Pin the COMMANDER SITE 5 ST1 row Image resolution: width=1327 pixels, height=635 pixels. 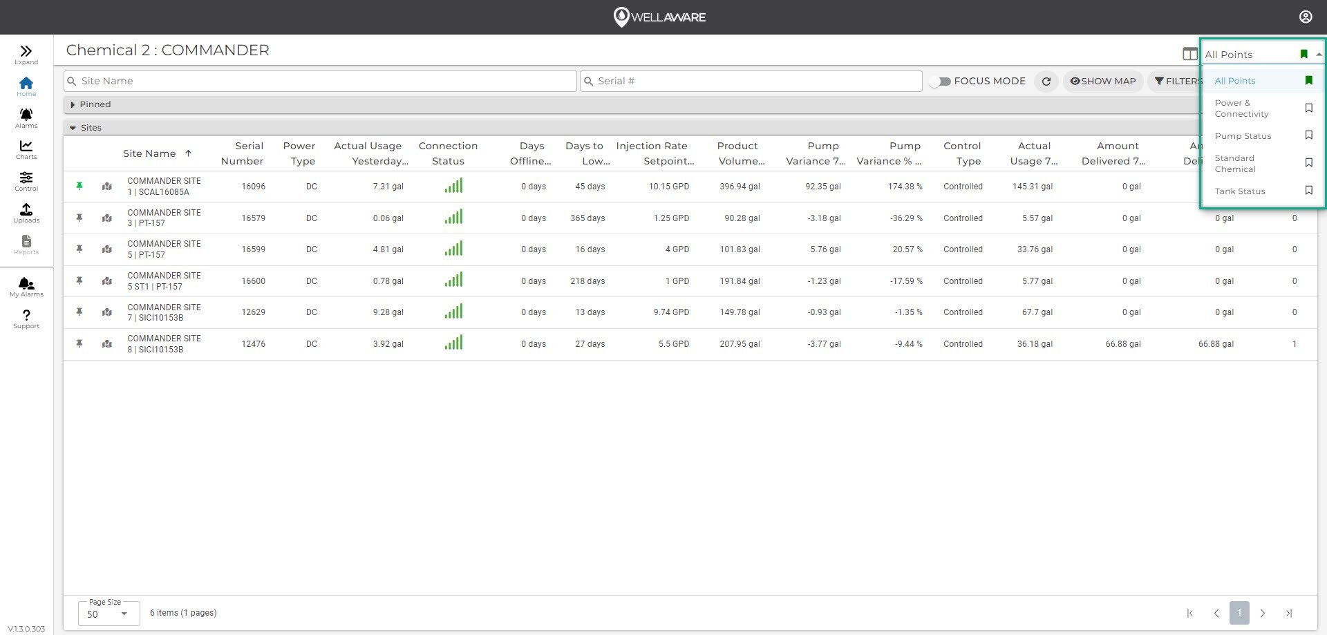pos(79,281)
